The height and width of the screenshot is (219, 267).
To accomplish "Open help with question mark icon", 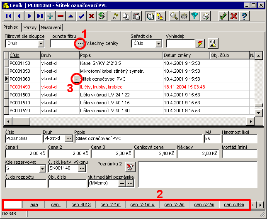I will pyautogui.click(x=245, y=16).
